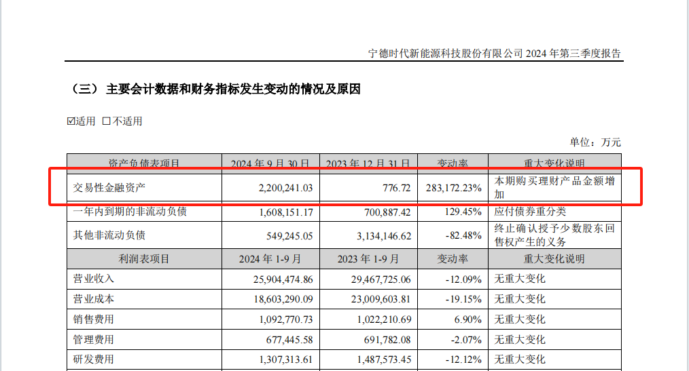This screenshot has height=371, width=689.
Task: Select the 2024 年 1-9 月 column header
Action: (270, 259)
